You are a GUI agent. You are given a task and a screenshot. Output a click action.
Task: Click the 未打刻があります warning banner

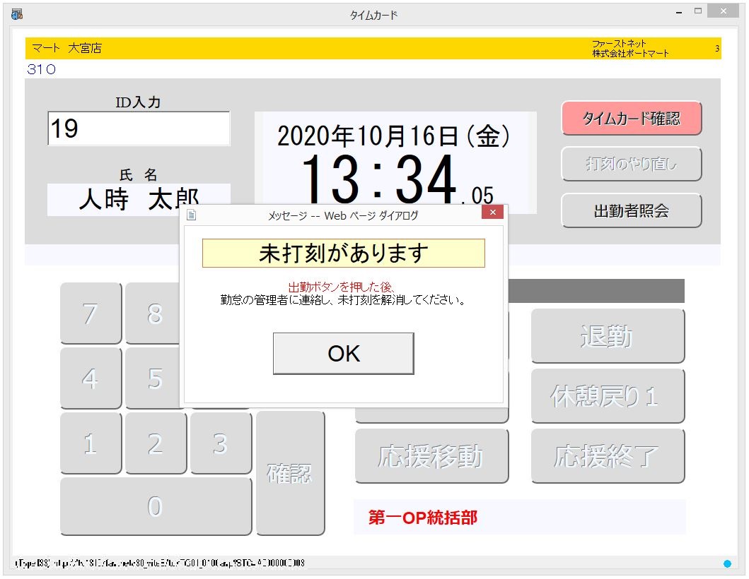[344, 253]
